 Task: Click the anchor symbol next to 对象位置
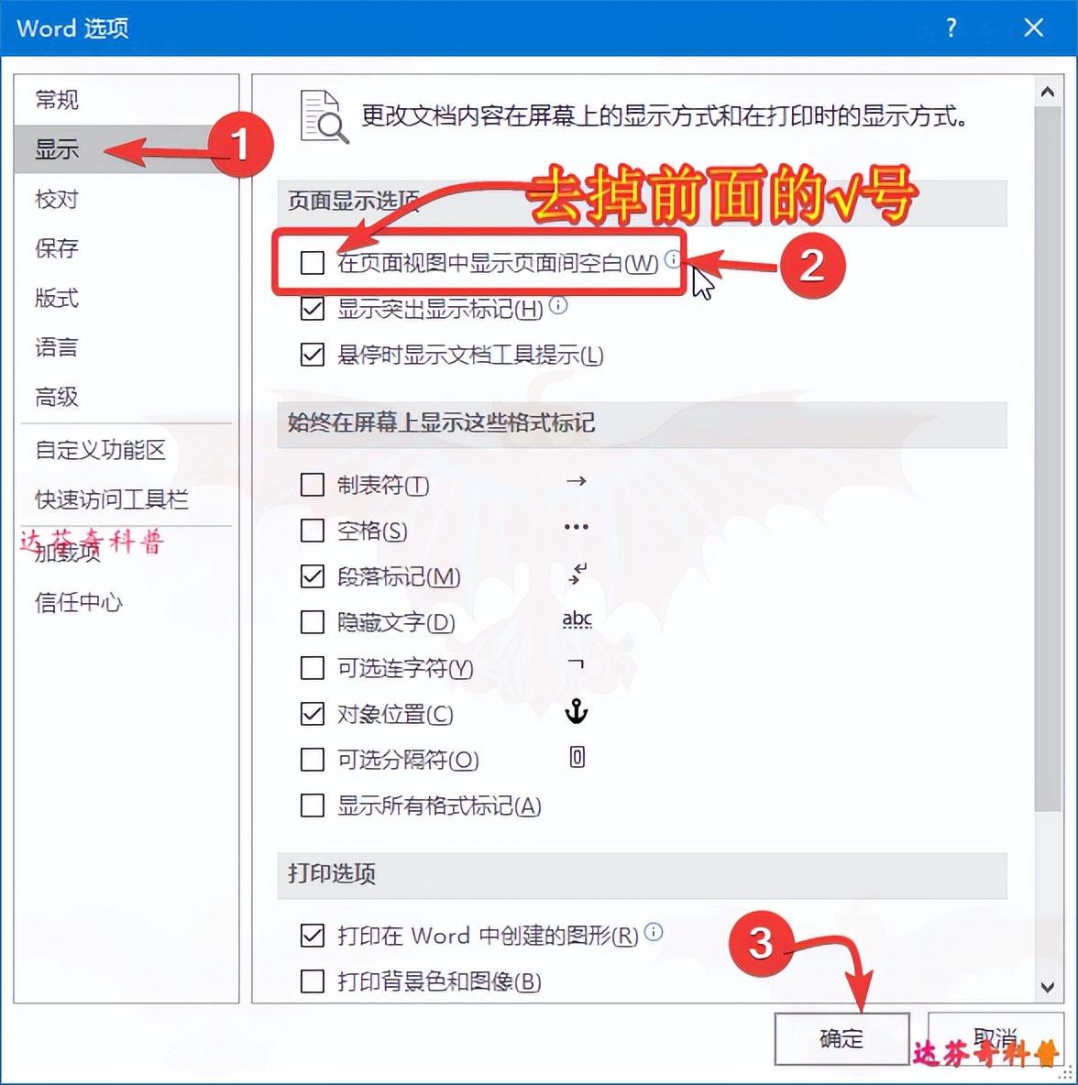pyautogui.click(x=576, y=712)
